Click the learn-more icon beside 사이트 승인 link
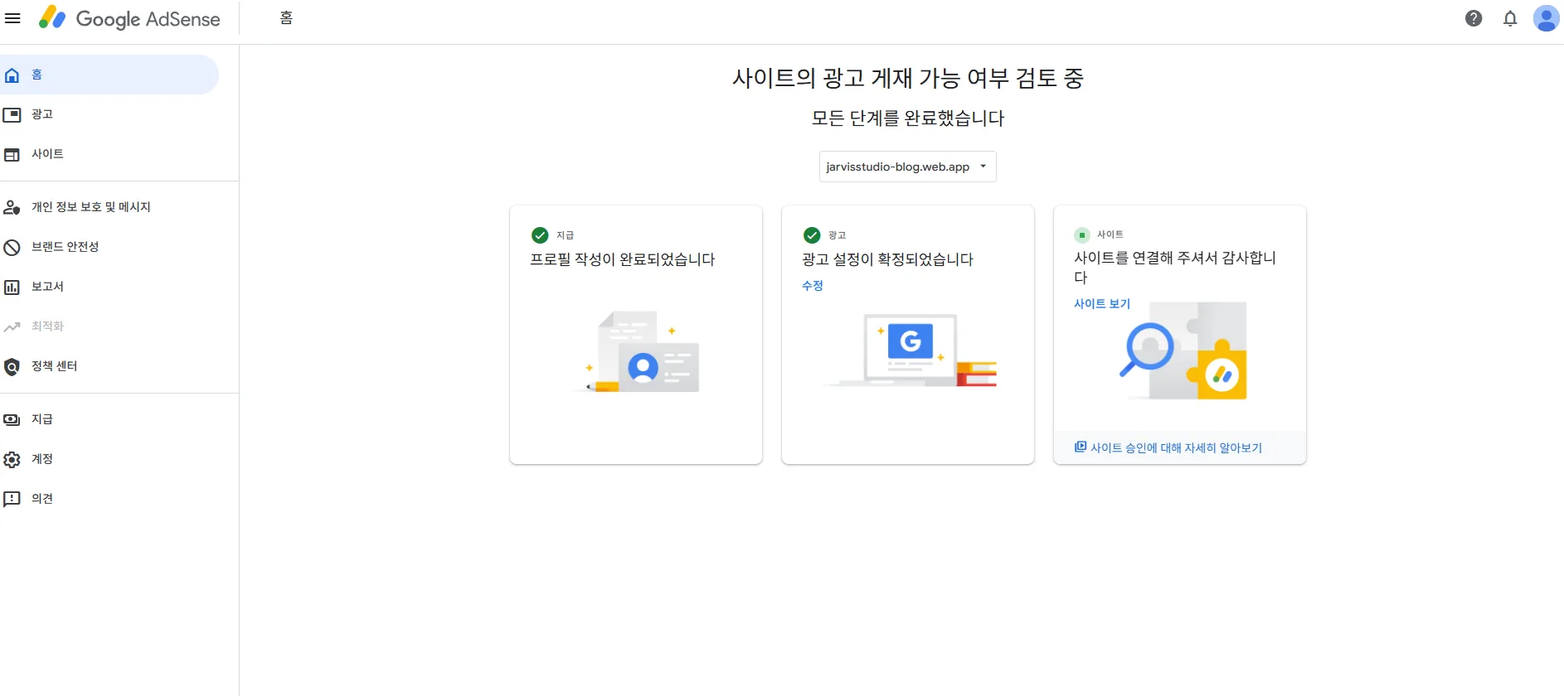The image size is (1564, 696). point(1081,447)
